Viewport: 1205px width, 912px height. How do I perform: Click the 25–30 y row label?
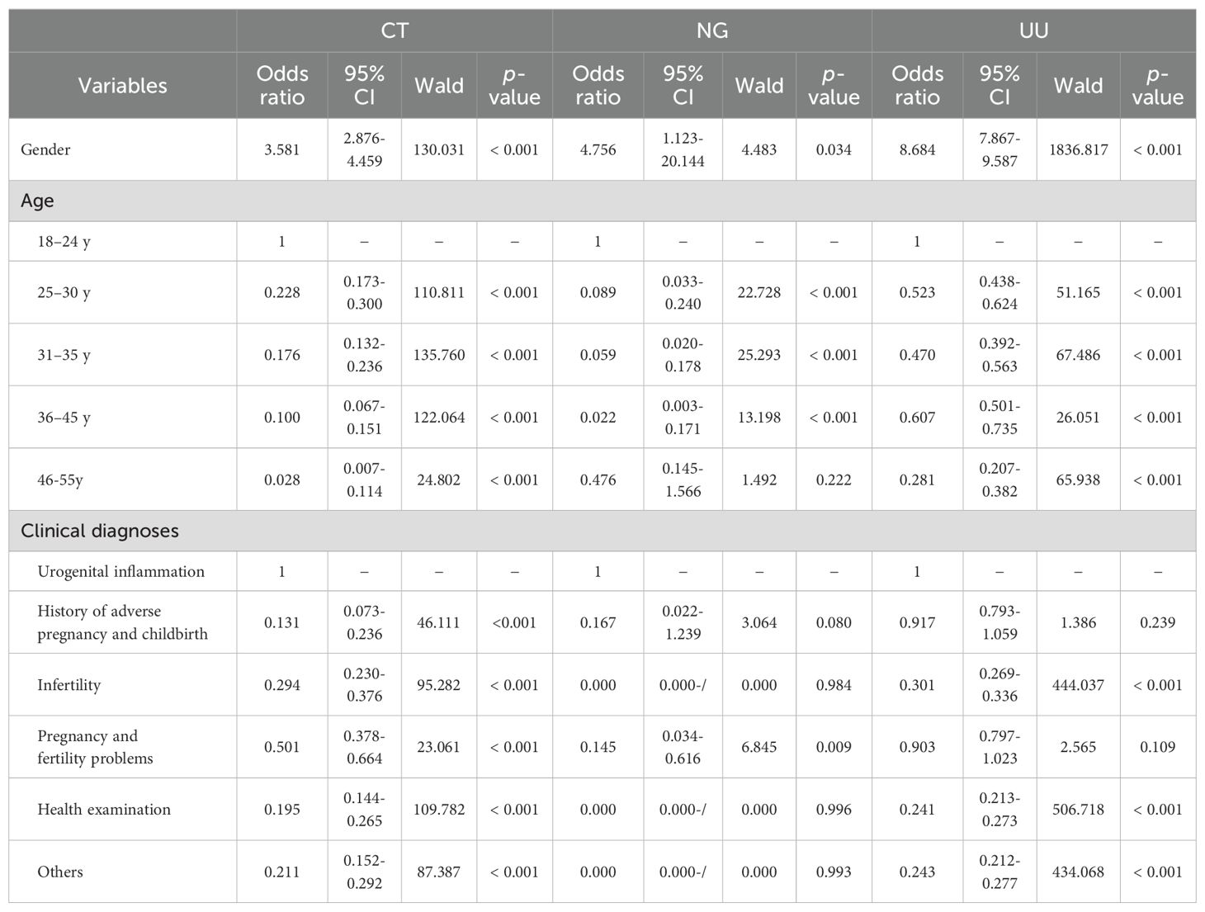coord(64,293)
